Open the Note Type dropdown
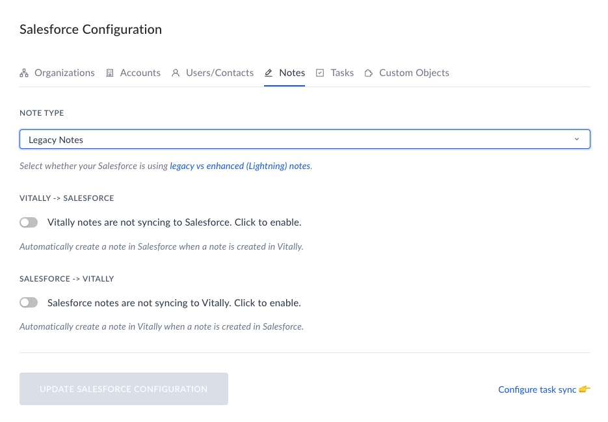The image size is (608, 422). click(x=305, y=139)
